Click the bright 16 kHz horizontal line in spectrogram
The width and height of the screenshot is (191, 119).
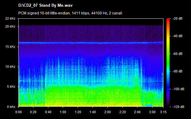[x=91, y=43]
